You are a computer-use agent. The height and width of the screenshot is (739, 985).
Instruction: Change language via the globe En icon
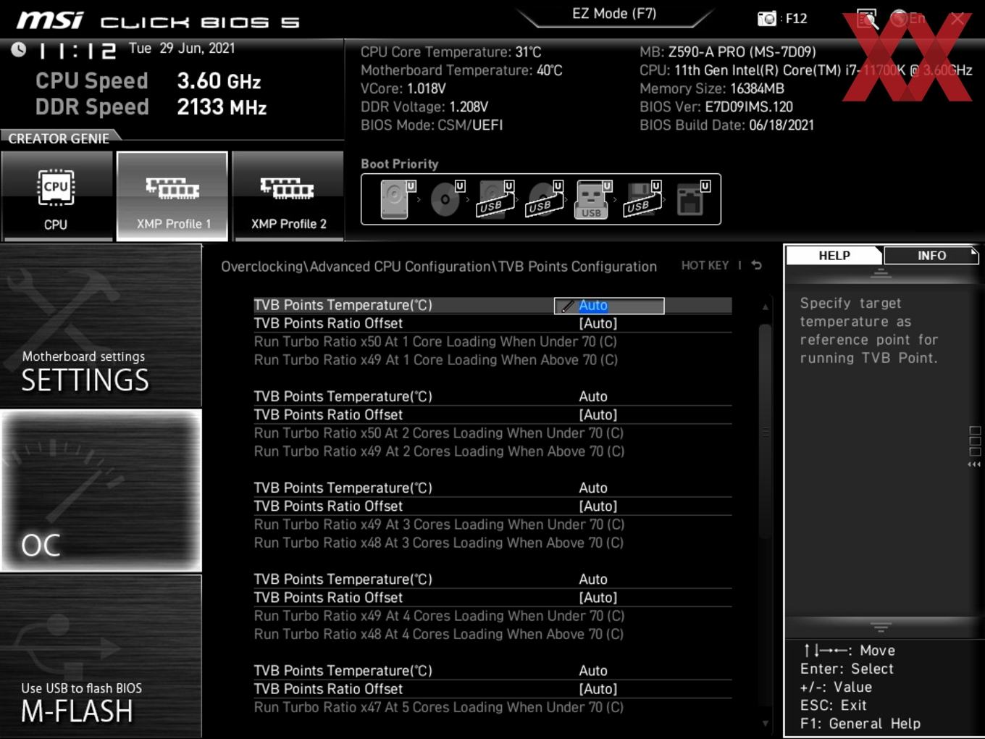908,18
